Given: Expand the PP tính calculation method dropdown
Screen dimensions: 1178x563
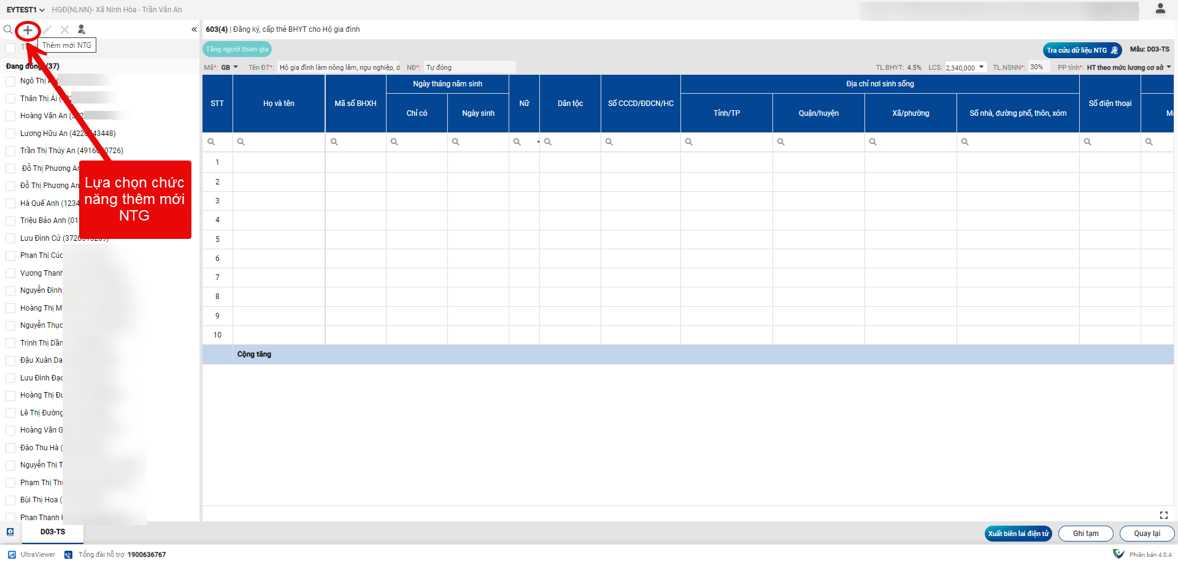Looking at the screenshot, I should point(1168,67).
